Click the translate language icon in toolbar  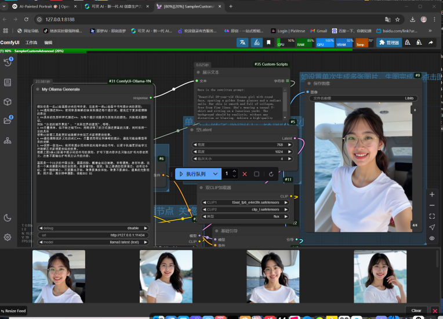point(242,42)
